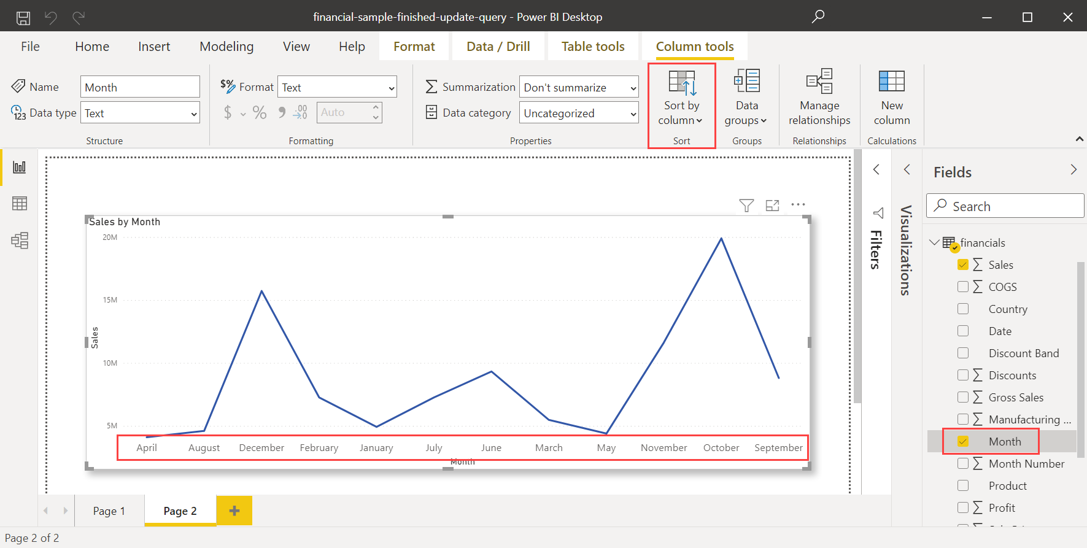Click the visual's filter funnel icon

(x=746, y=206)
